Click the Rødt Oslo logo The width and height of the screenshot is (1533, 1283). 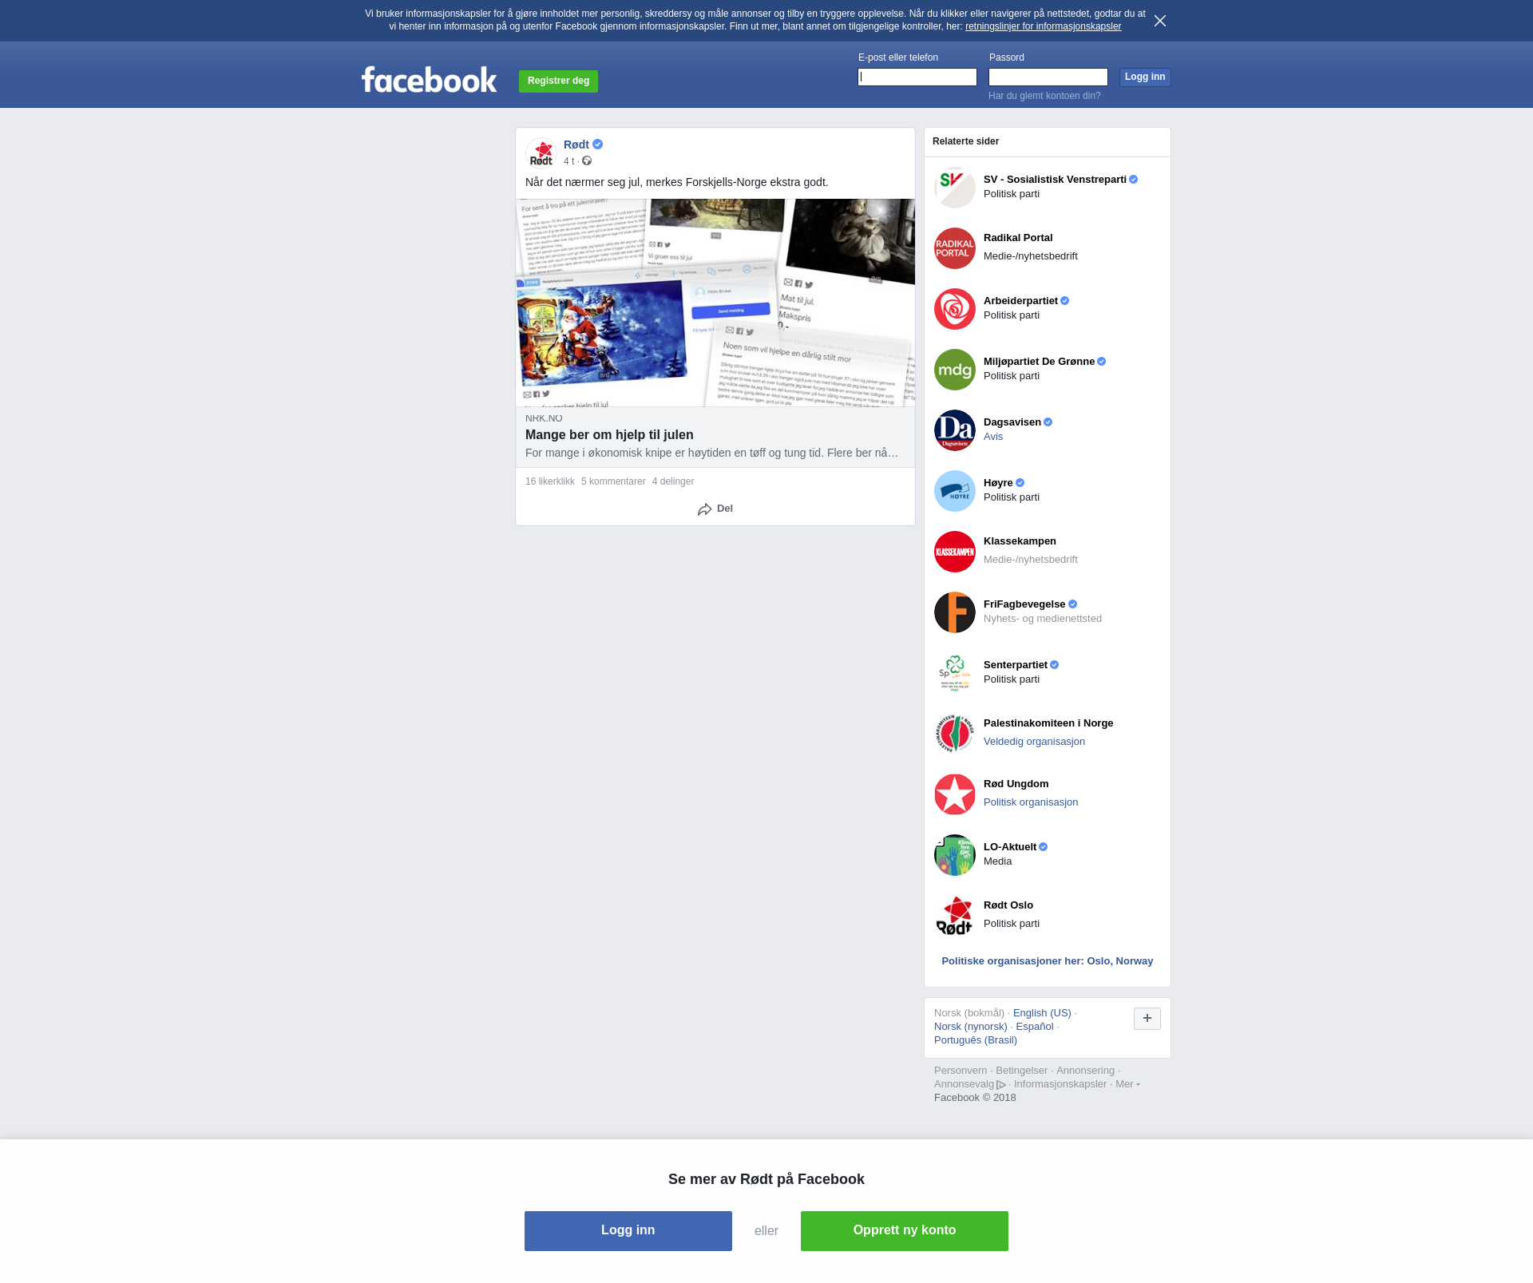[955, 916]
